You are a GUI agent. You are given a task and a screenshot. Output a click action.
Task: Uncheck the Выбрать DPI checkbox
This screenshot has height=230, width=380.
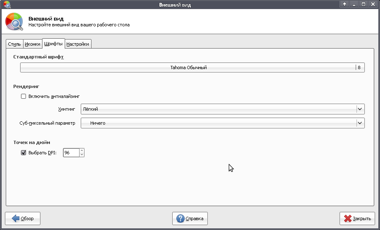pyautogui.click(x=23, y=153)
